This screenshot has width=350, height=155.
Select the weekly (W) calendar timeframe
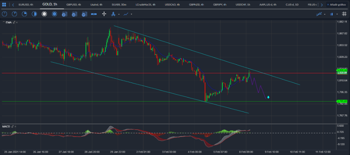74,14
